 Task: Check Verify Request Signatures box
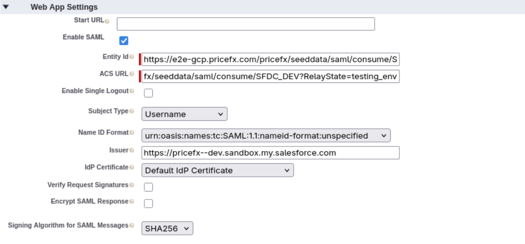point(149,187)
